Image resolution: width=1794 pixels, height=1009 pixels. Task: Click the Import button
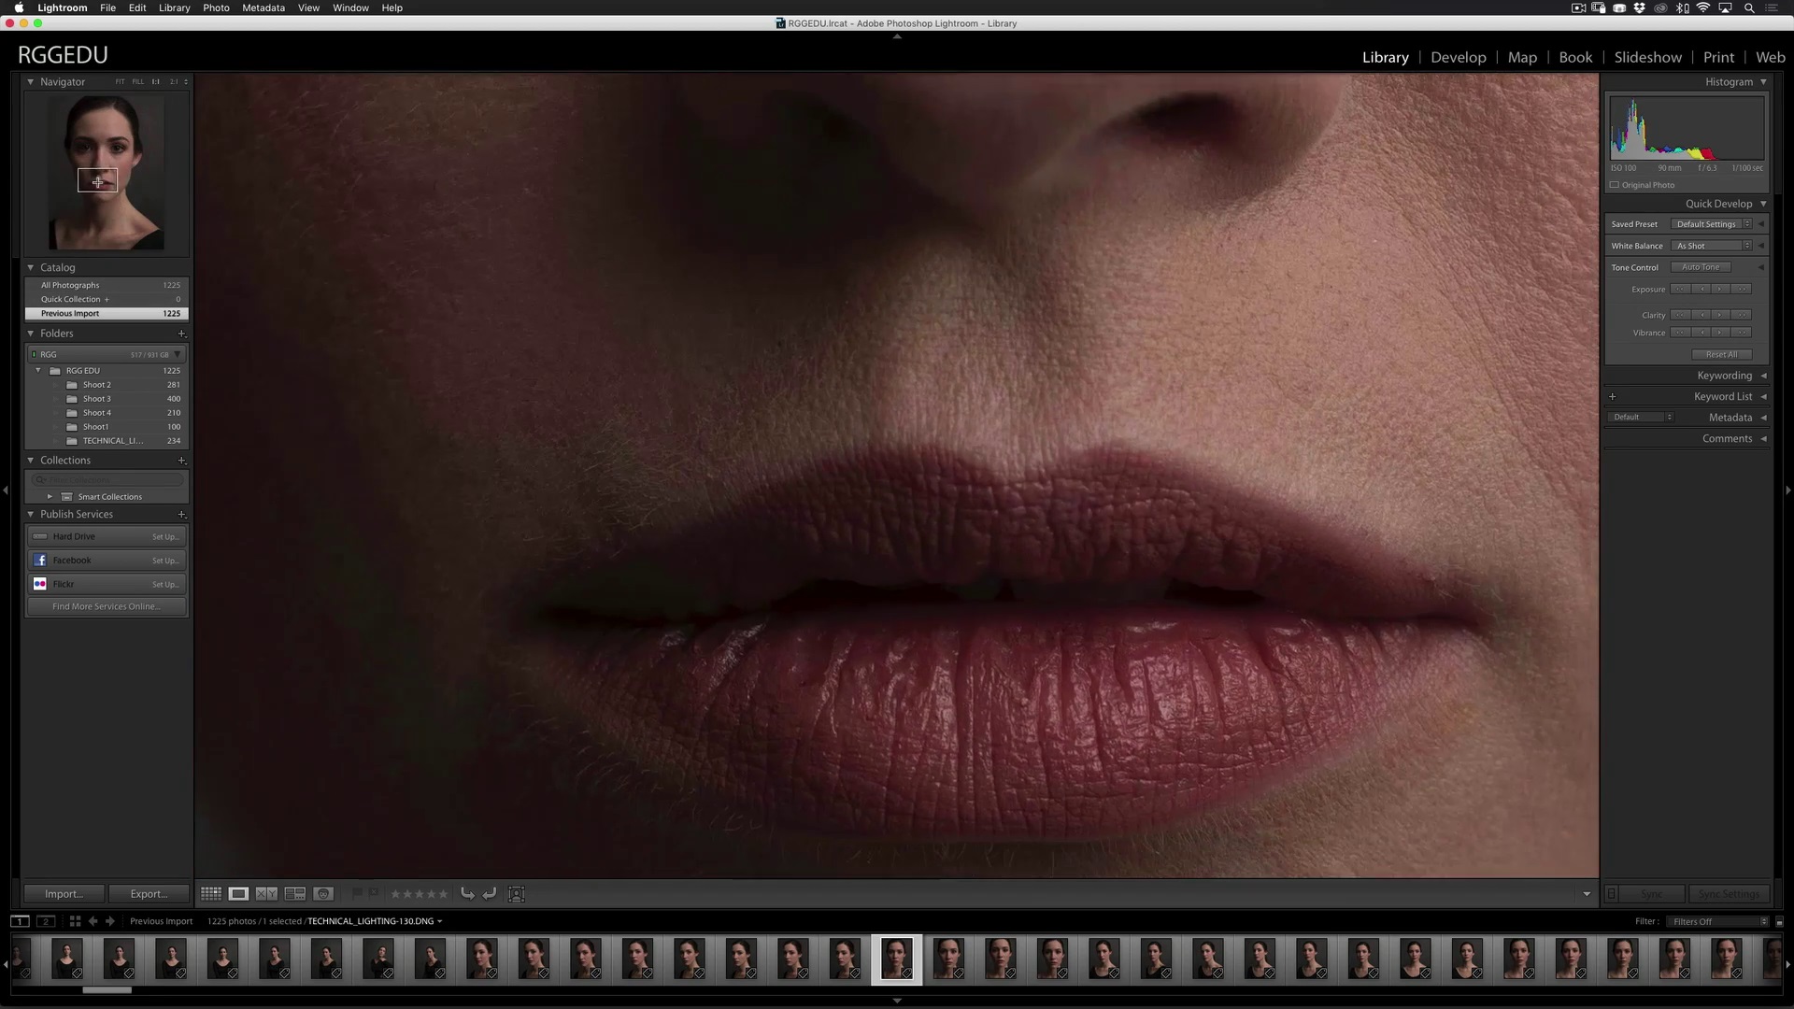[63, 893]
